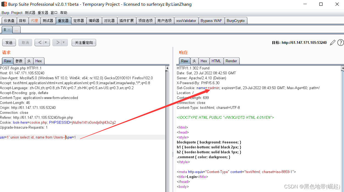This screenshot has width=344, height=192.
Task: Open the forward history dropdown arrow
Action: [64, 43]
